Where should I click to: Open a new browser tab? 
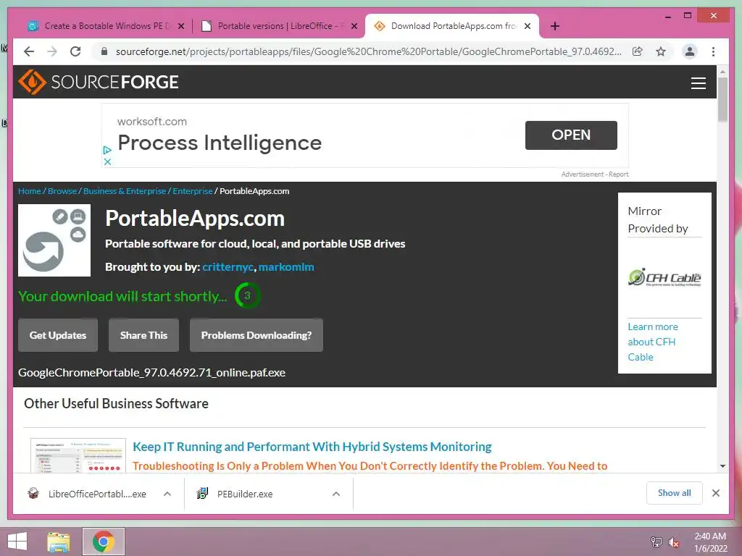click(x=555, y=26)
